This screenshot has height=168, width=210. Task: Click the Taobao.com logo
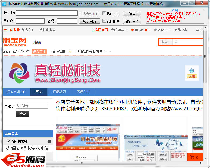(14, 42)
